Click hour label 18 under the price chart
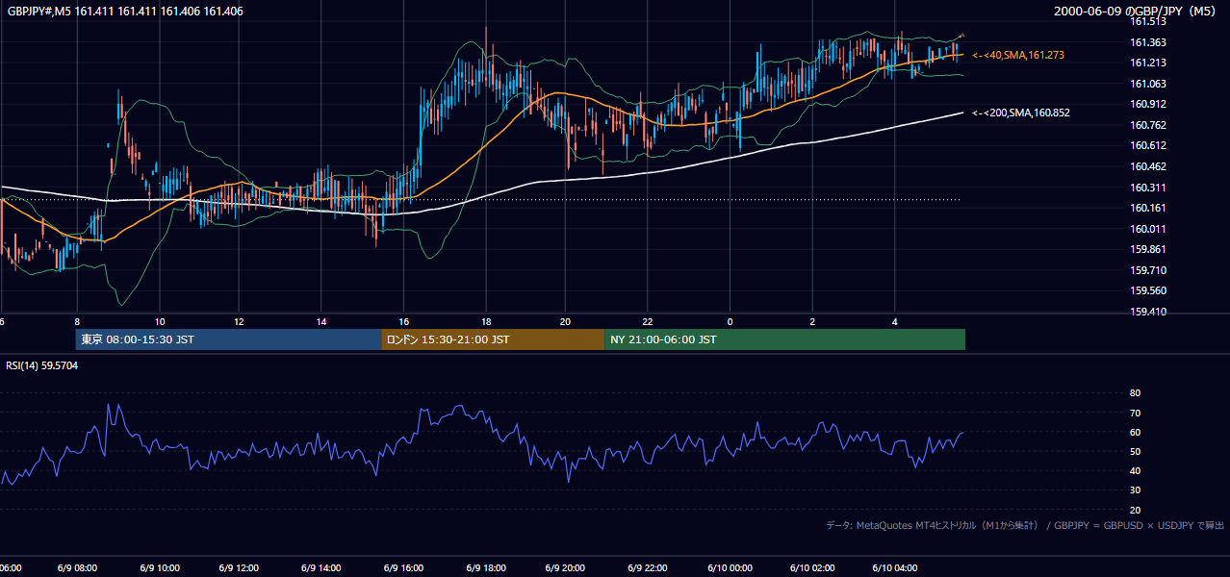The width and height of the screenshot is (1230, 577). pyautogui.click(x=487, y=321)
